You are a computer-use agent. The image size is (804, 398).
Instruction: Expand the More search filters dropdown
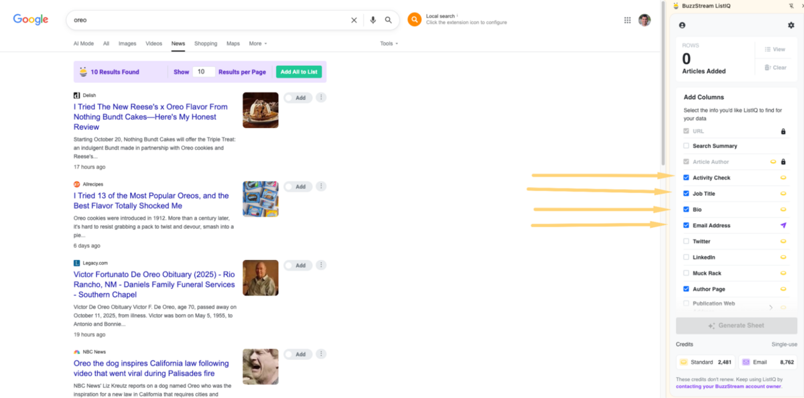pyautogui.click(x=258, y=44)
